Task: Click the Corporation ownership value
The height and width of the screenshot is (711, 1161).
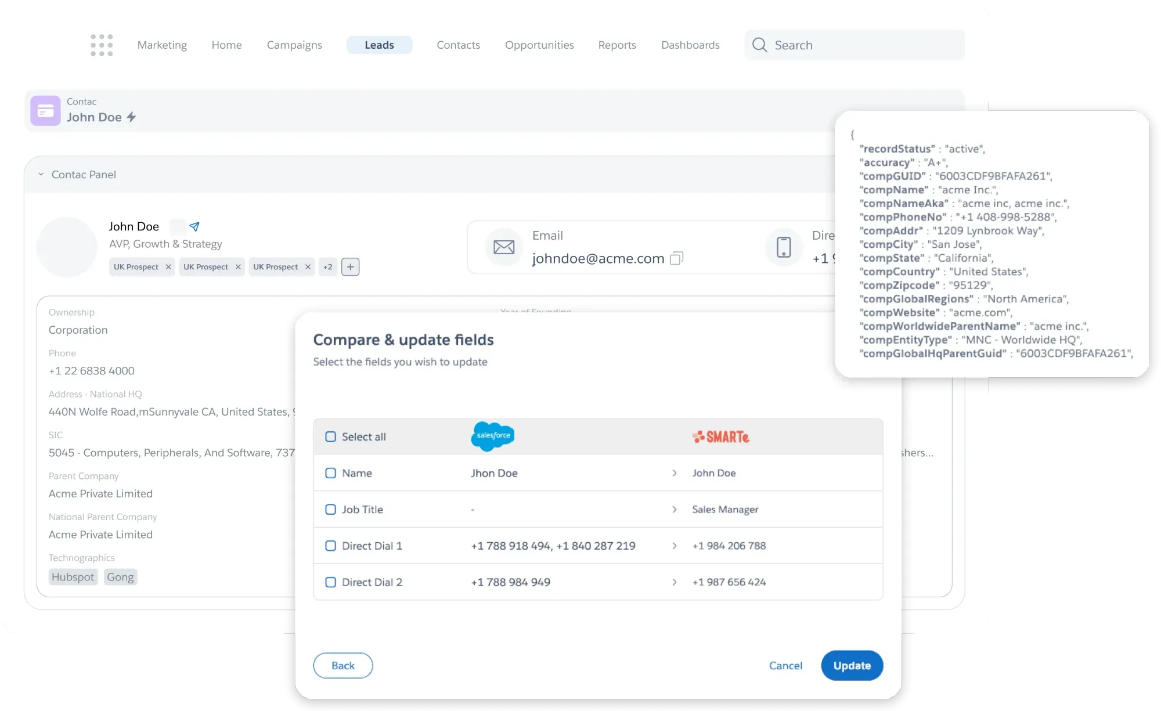Action: click(x=78, y=330)
